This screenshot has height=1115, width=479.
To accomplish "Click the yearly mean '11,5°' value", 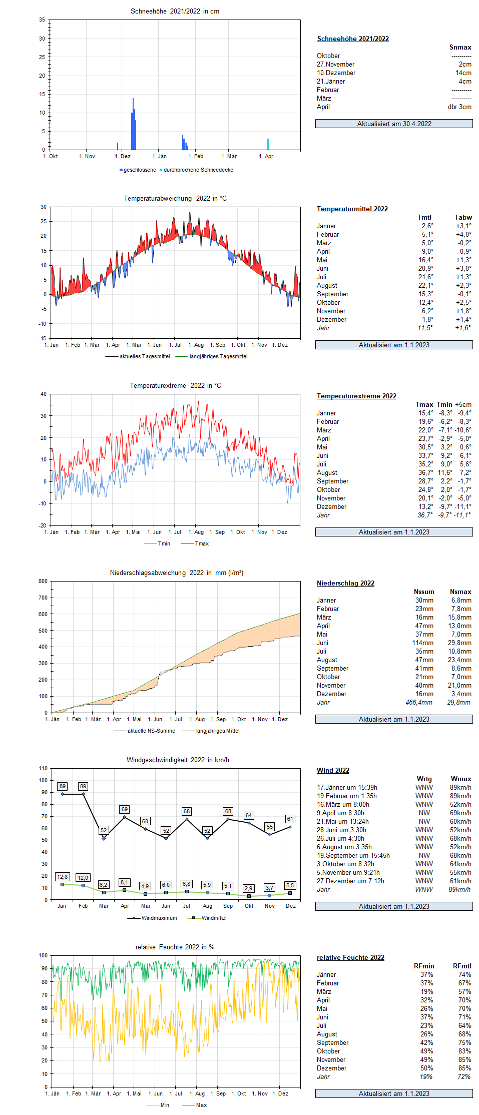I will (425, 328).
